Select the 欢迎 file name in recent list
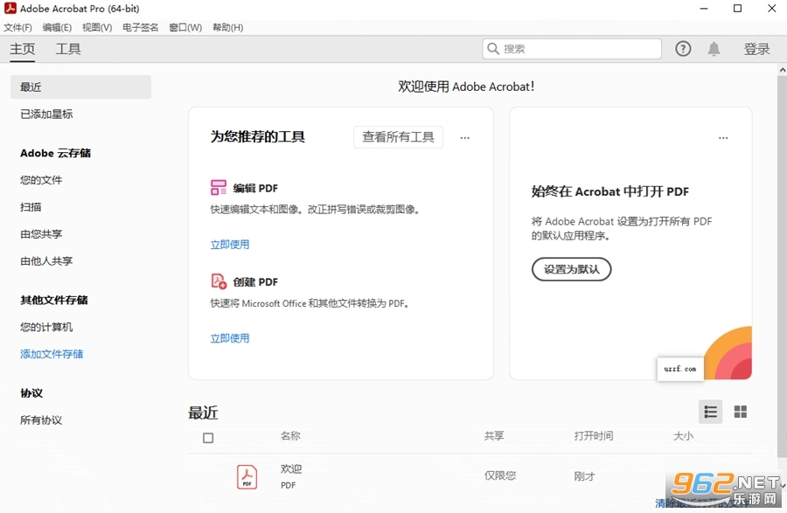Screen dimensions: 787x513 291,469
